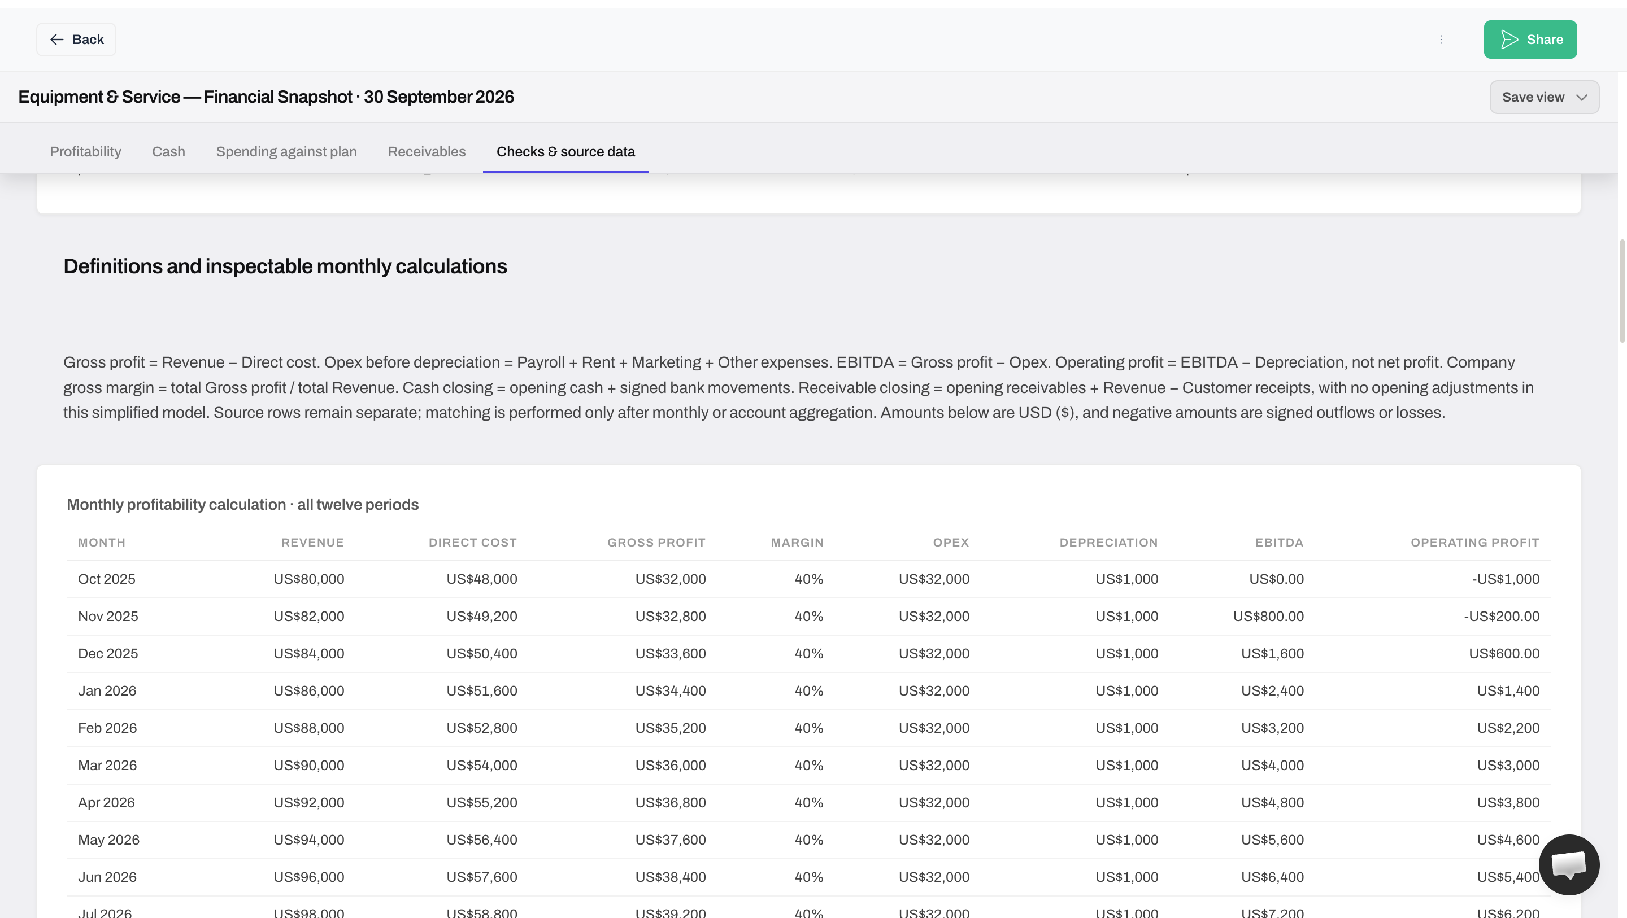Click the DIRECT COST column header
This screenshot has height=918, width=1627.
[472, 543]
